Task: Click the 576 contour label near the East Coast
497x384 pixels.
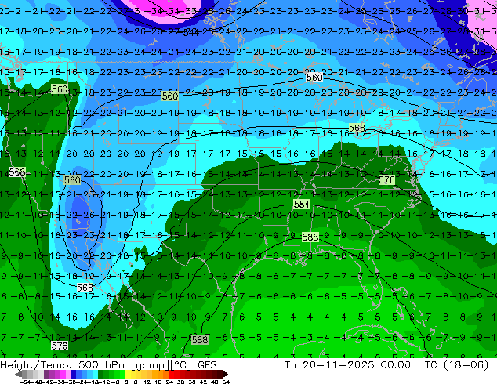Action: (x=386, y=180)
